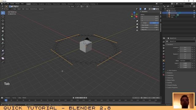
Task: Click the Curve Stroke options button
Action: coord(156,6)
